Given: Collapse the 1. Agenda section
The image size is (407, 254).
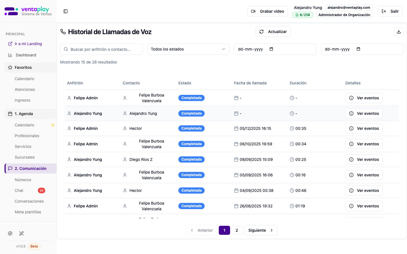Looking at the screenshot, I should pyautogui.click(x=31, y=114).
